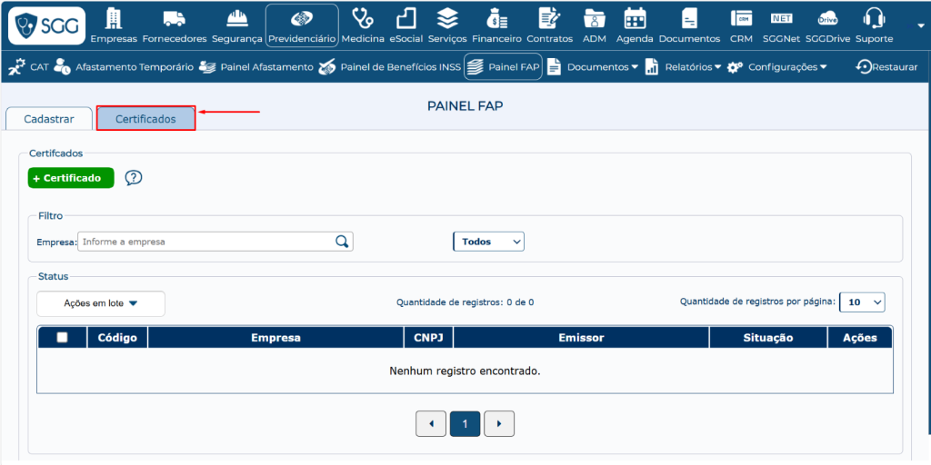Open the Fornecedores truck icon
The height and width of the screenshot is (465, 931).
[x=175, y=19]
